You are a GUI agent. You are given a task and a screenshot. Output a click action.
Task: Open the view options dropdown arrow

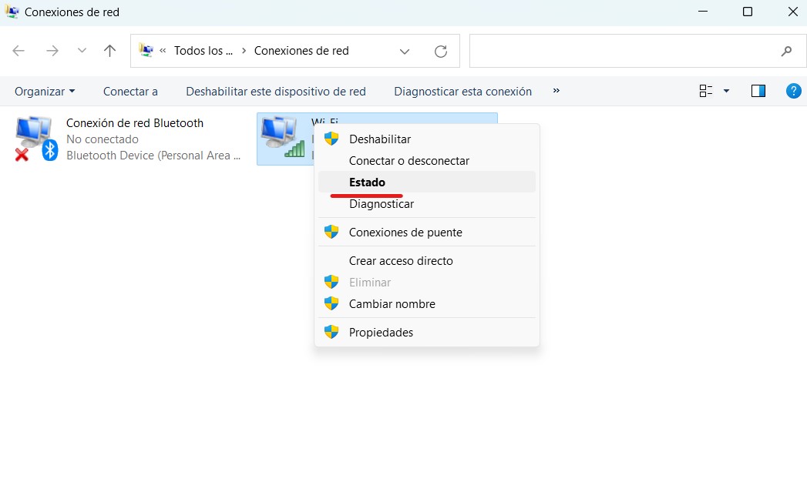(725, 91)
